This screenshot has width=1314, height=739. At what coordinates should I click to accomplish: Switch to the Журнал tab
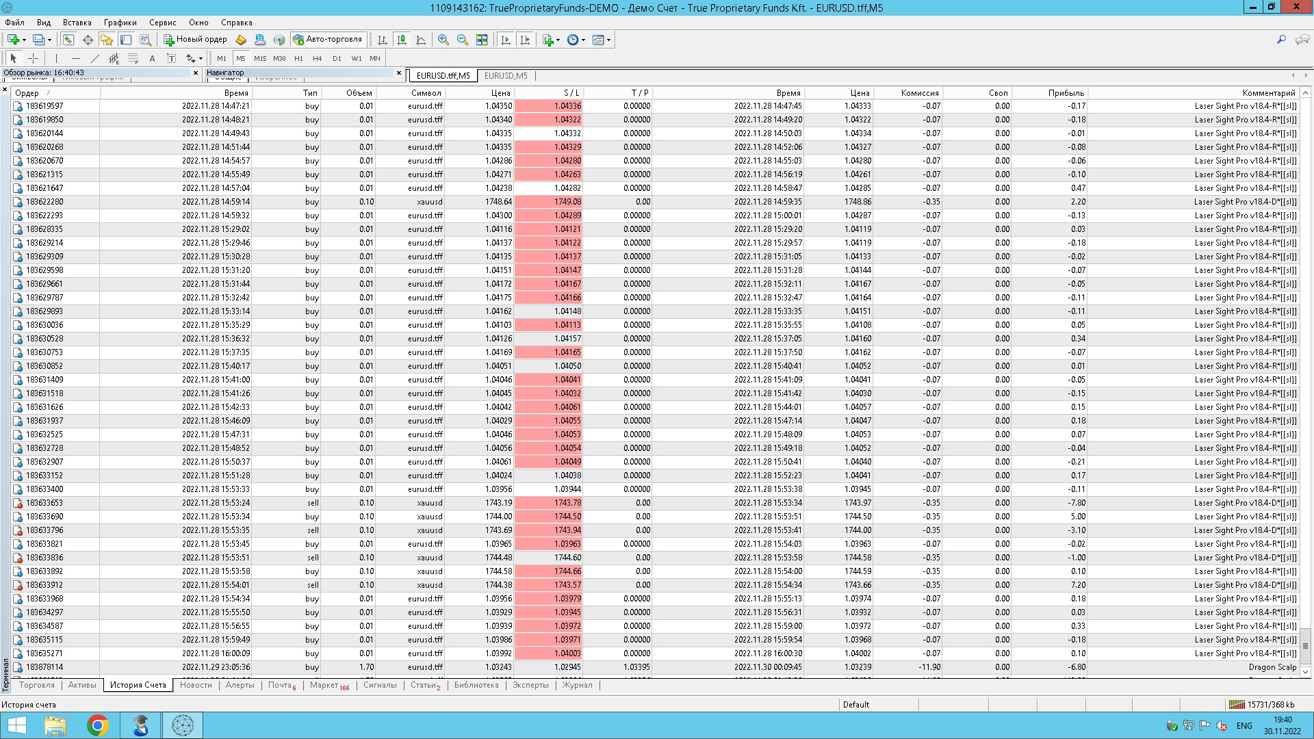tap(577, 685)
